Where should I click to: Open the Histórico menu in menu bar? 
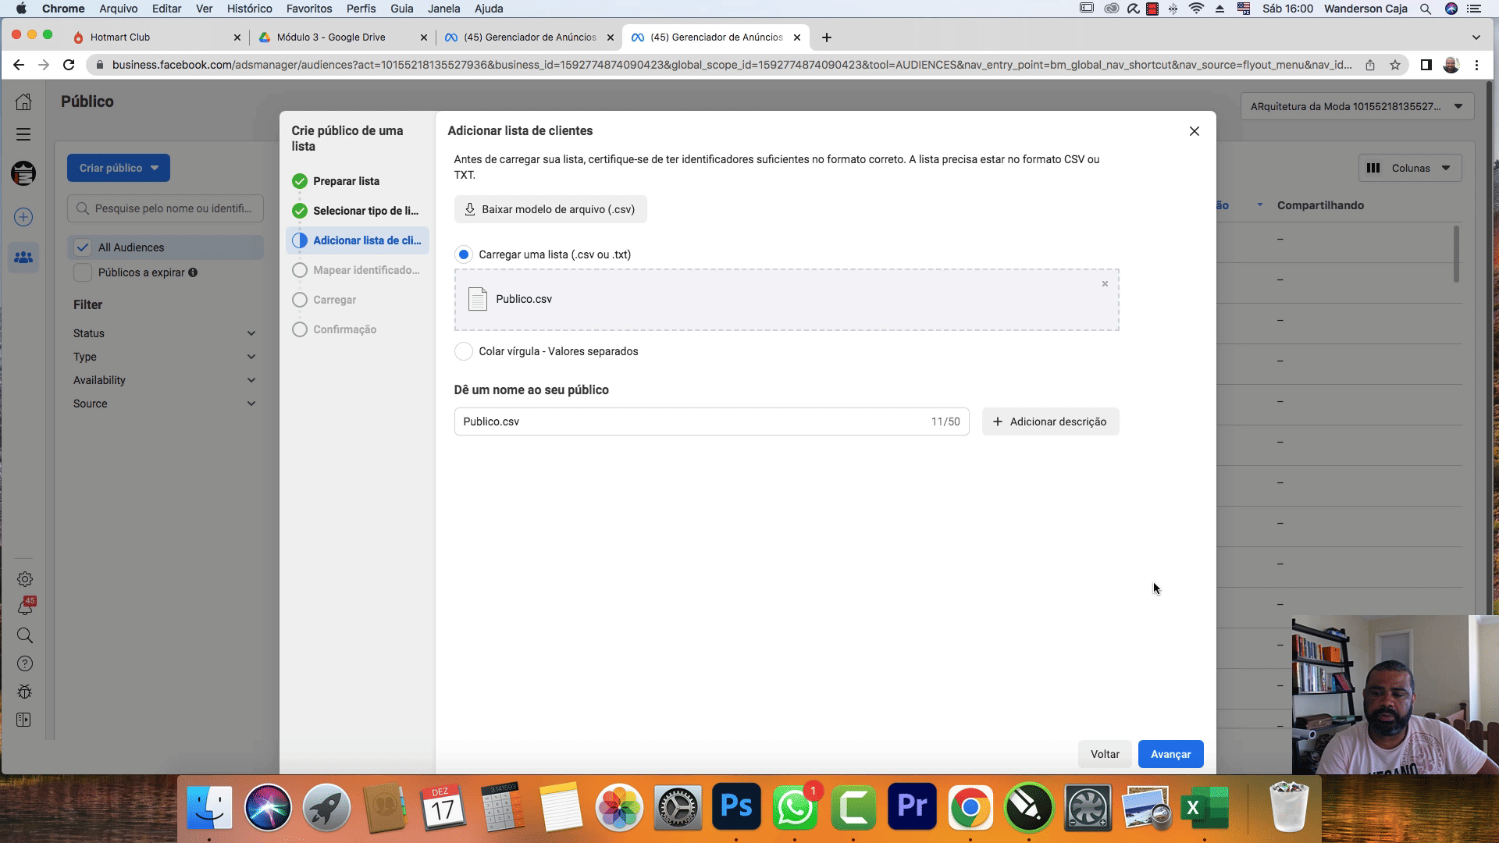tap(249, 9)
